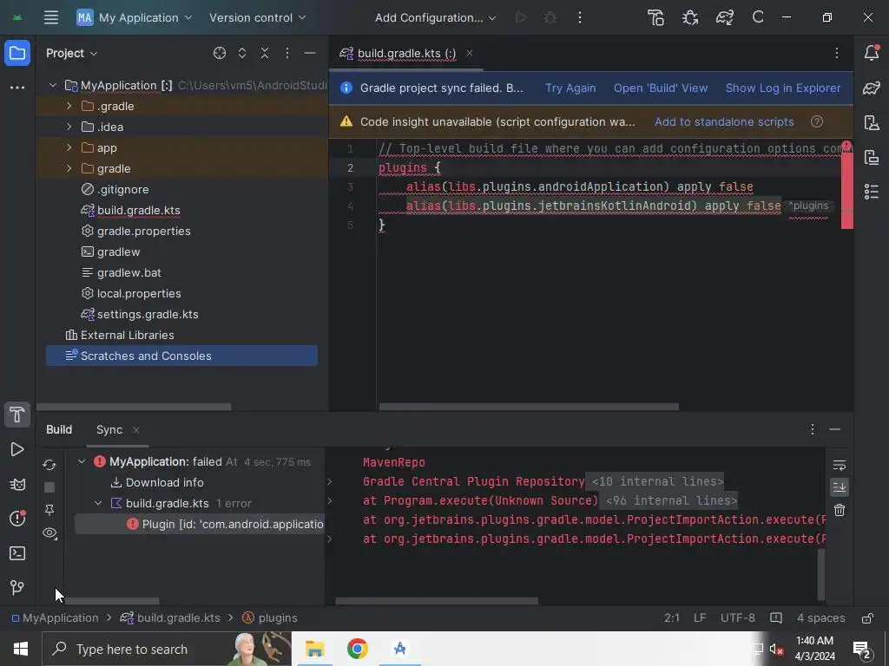Viewport: 889px width, 666px height.
Task: Open More tool windows ellipsis in left sidebar
Action: click(x=17, y=88)
